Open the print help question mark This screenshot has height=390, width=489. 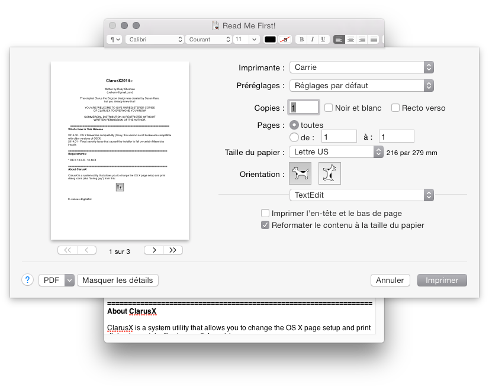point(27,280)
